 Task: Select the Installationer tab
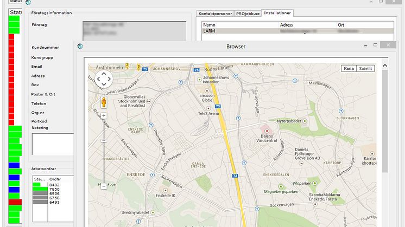(x=277, y=13)
